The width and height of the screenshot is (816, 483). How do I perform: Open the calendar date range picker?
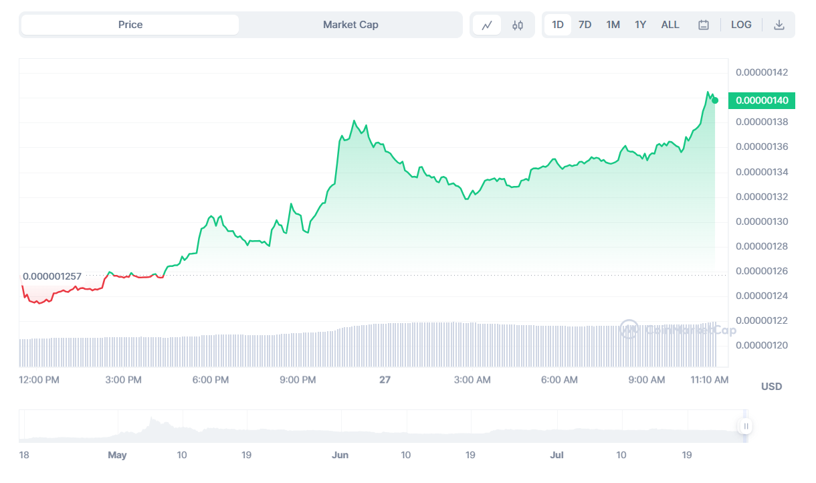[704, 25]
